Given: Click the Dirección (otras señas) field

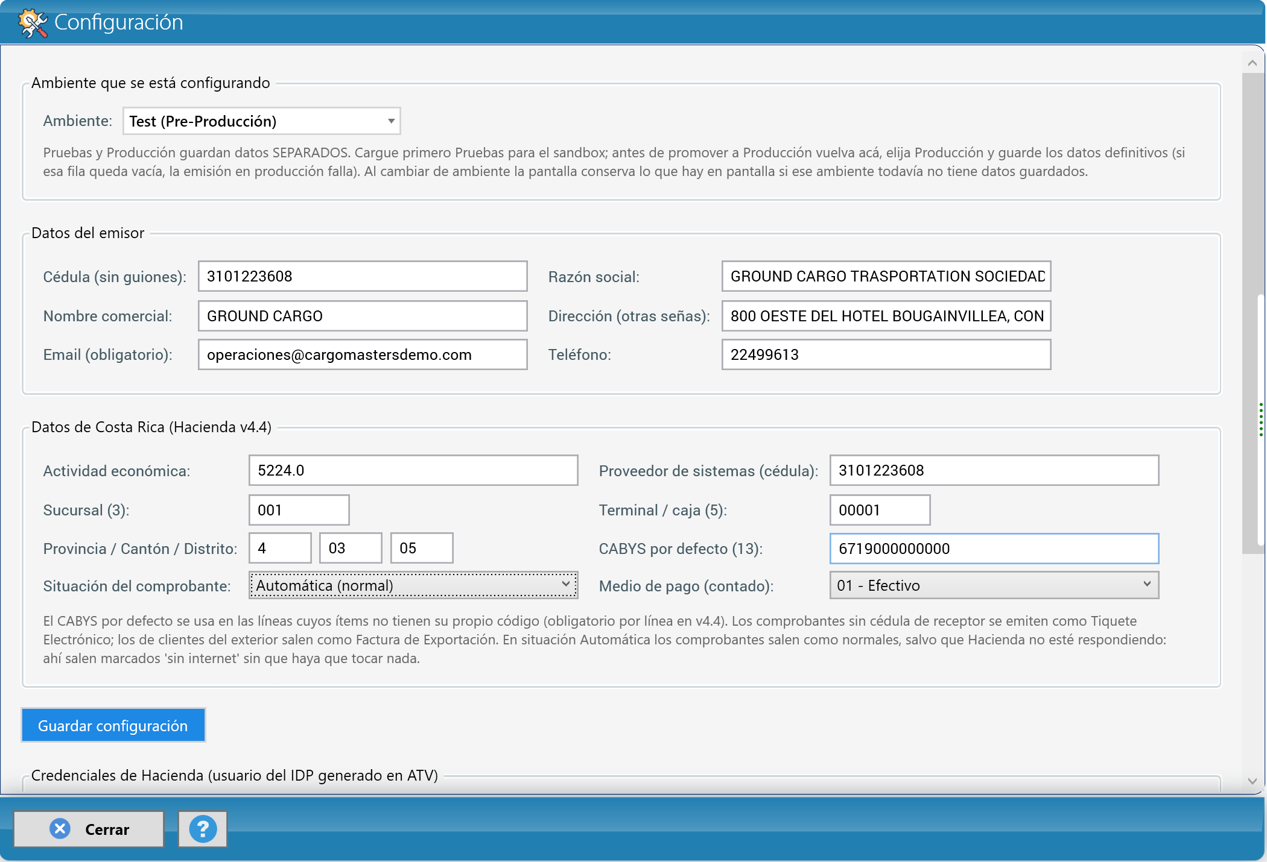Looking at the screenshot, I should point(886,316).
